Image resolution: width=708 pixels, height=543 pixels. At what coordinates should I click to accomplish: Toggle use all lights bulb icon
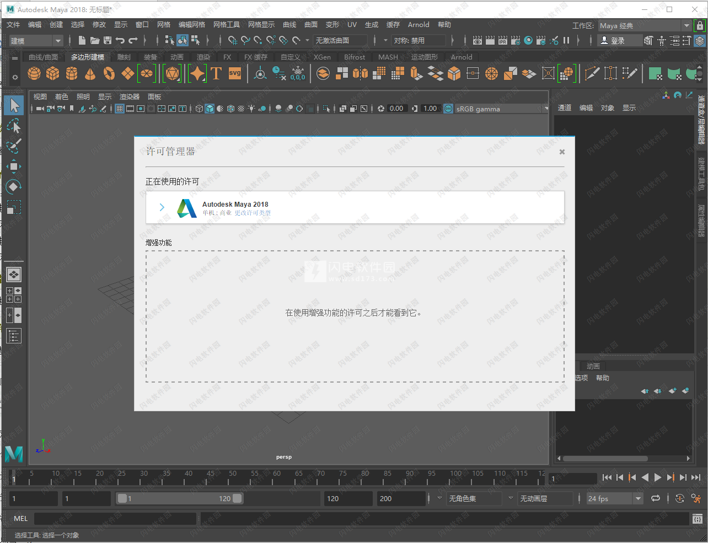click(251, 109)
